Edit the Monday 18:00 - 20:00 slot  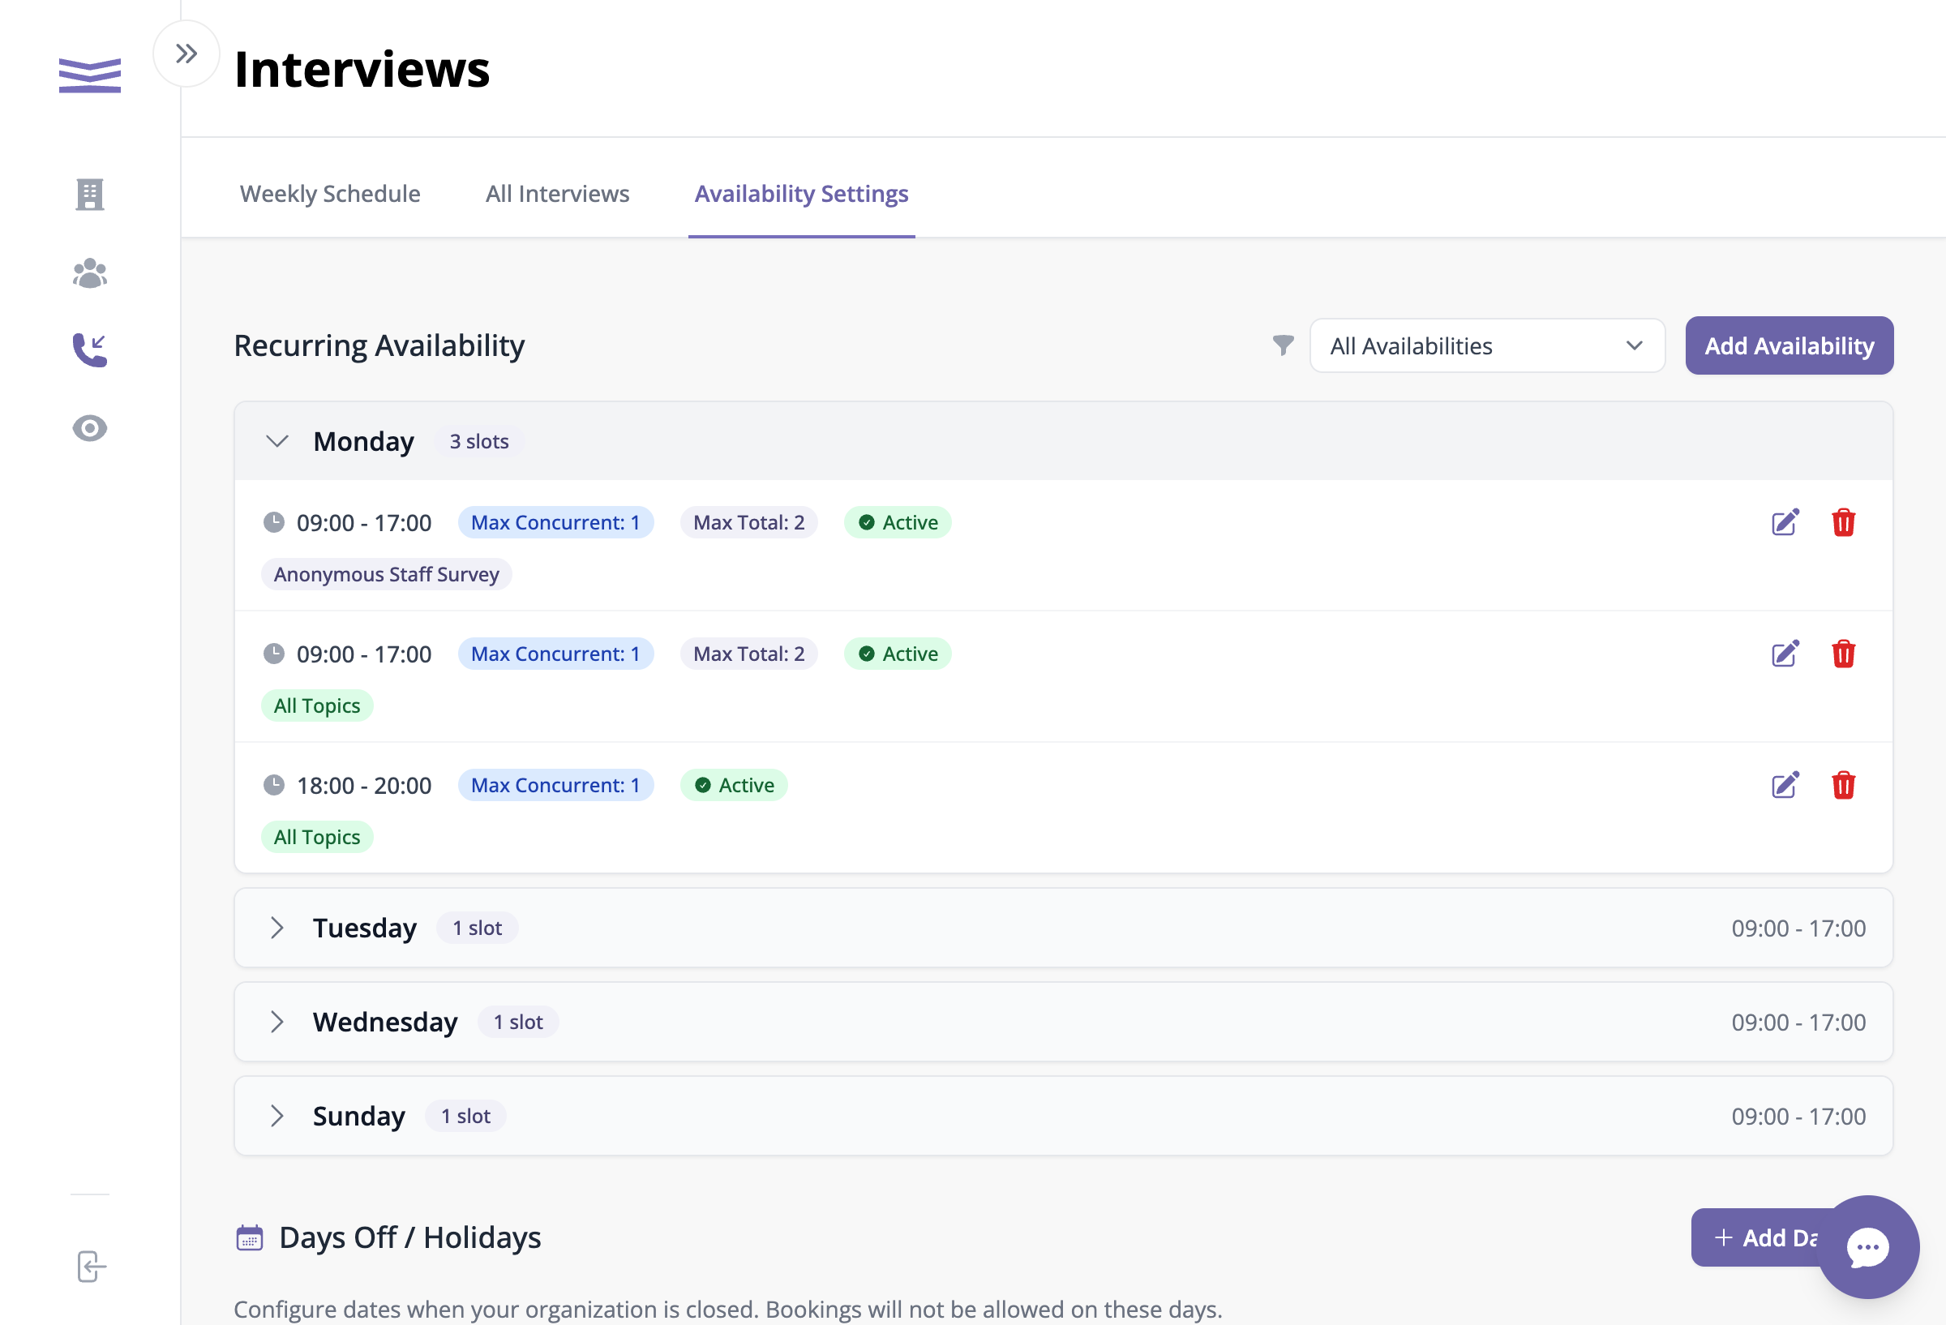click(1785, 786)
